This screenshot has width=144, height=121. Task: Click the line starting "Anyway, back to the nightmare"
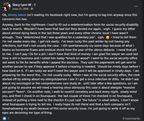[x=70, y=25]
